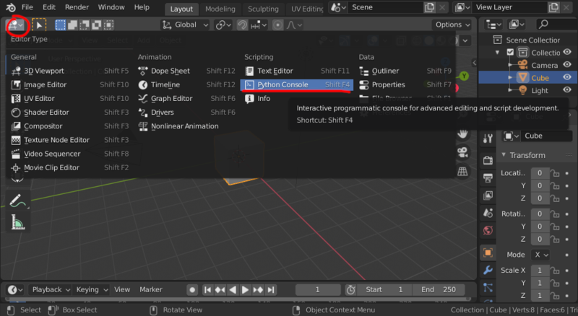Image resolution: width=578 pixels, height=316 pixels.
Task: Select Movie Clip Editor entry
Action: pos(69,167)
